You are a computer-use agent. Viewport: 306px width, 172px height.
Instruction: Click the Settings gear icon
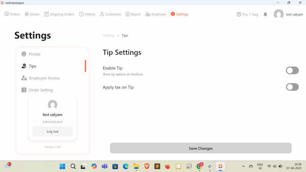173,14
